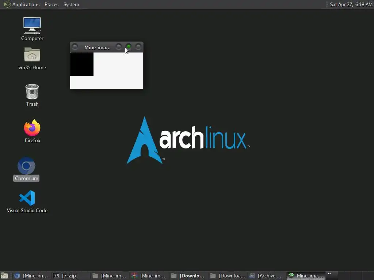This screenshot has width=374, height=280.
Task: Switch to the Downloa… taskbar window
Action: click(x=227, y=276)
